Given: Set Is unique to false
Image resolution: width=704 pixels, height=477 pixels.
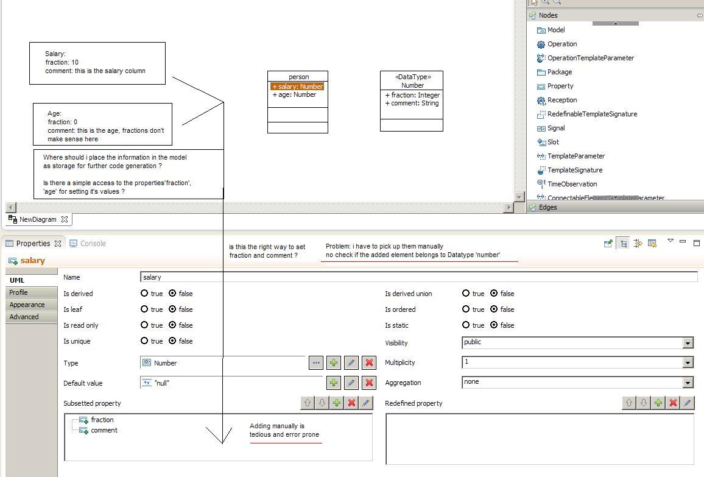Looking at the screenshot, I should pyautogui.click(x=172, y=341).
